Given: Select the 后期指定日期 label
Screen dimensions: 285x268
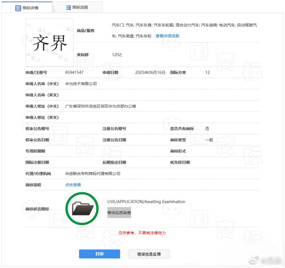Looking at the screenshot, I should pyautogui.click(x=114, y=162).
